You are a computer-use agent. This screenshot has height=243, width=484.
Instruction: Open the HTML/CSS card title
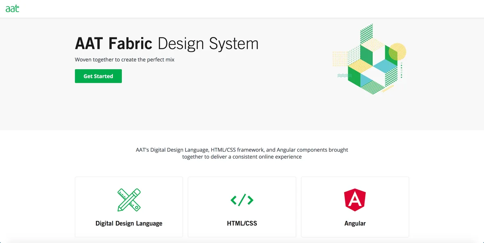[242, 223]
